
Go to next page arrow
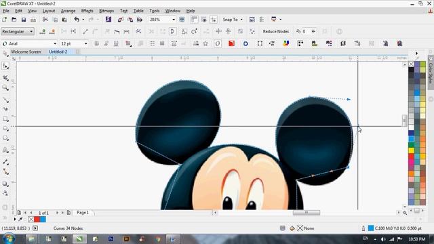click(x=57, y=212)
